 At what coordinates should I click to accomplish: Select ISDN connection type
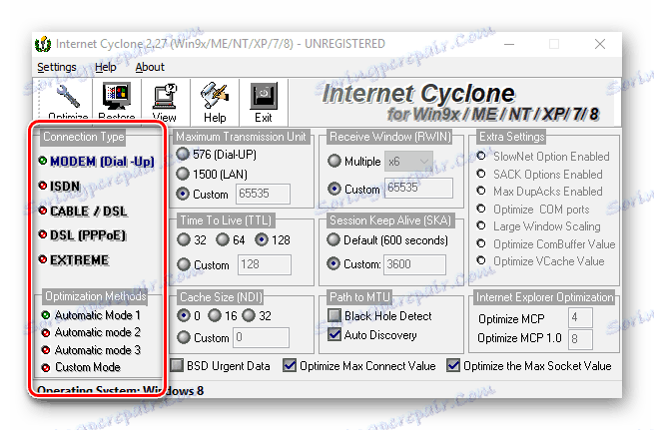click(x=59, y=186)
